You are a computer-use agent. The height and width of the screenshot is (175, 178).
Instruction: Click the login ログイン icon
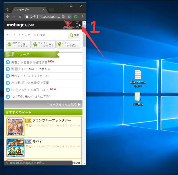click(77, 25)
